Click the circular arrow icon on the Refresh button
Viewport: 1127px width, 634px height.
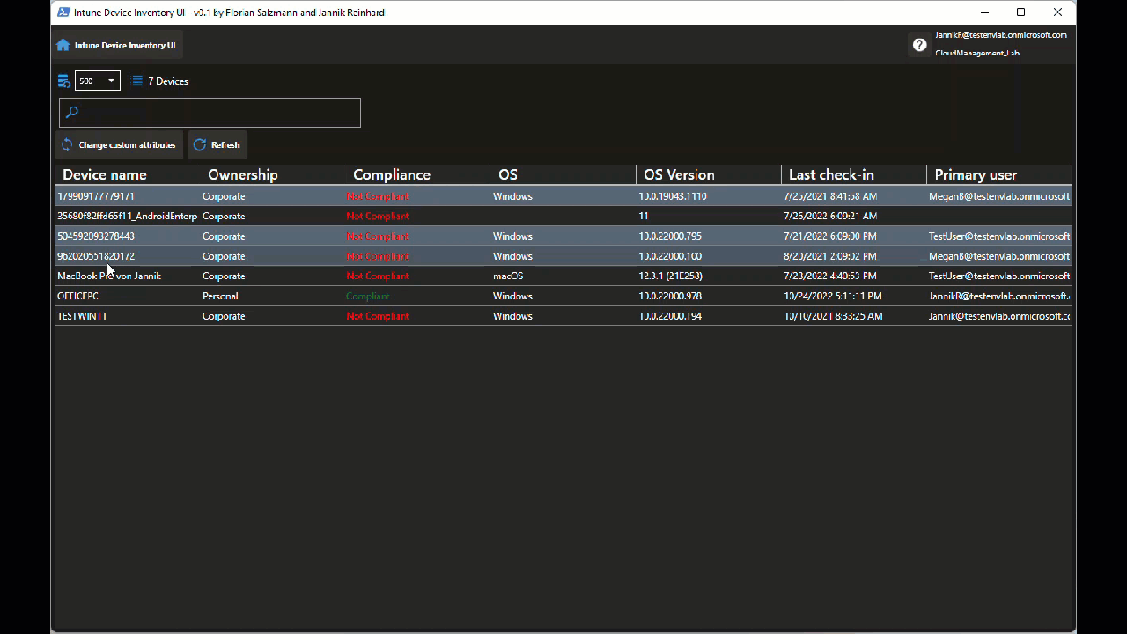pyautogui.click(x=200, y=144)
